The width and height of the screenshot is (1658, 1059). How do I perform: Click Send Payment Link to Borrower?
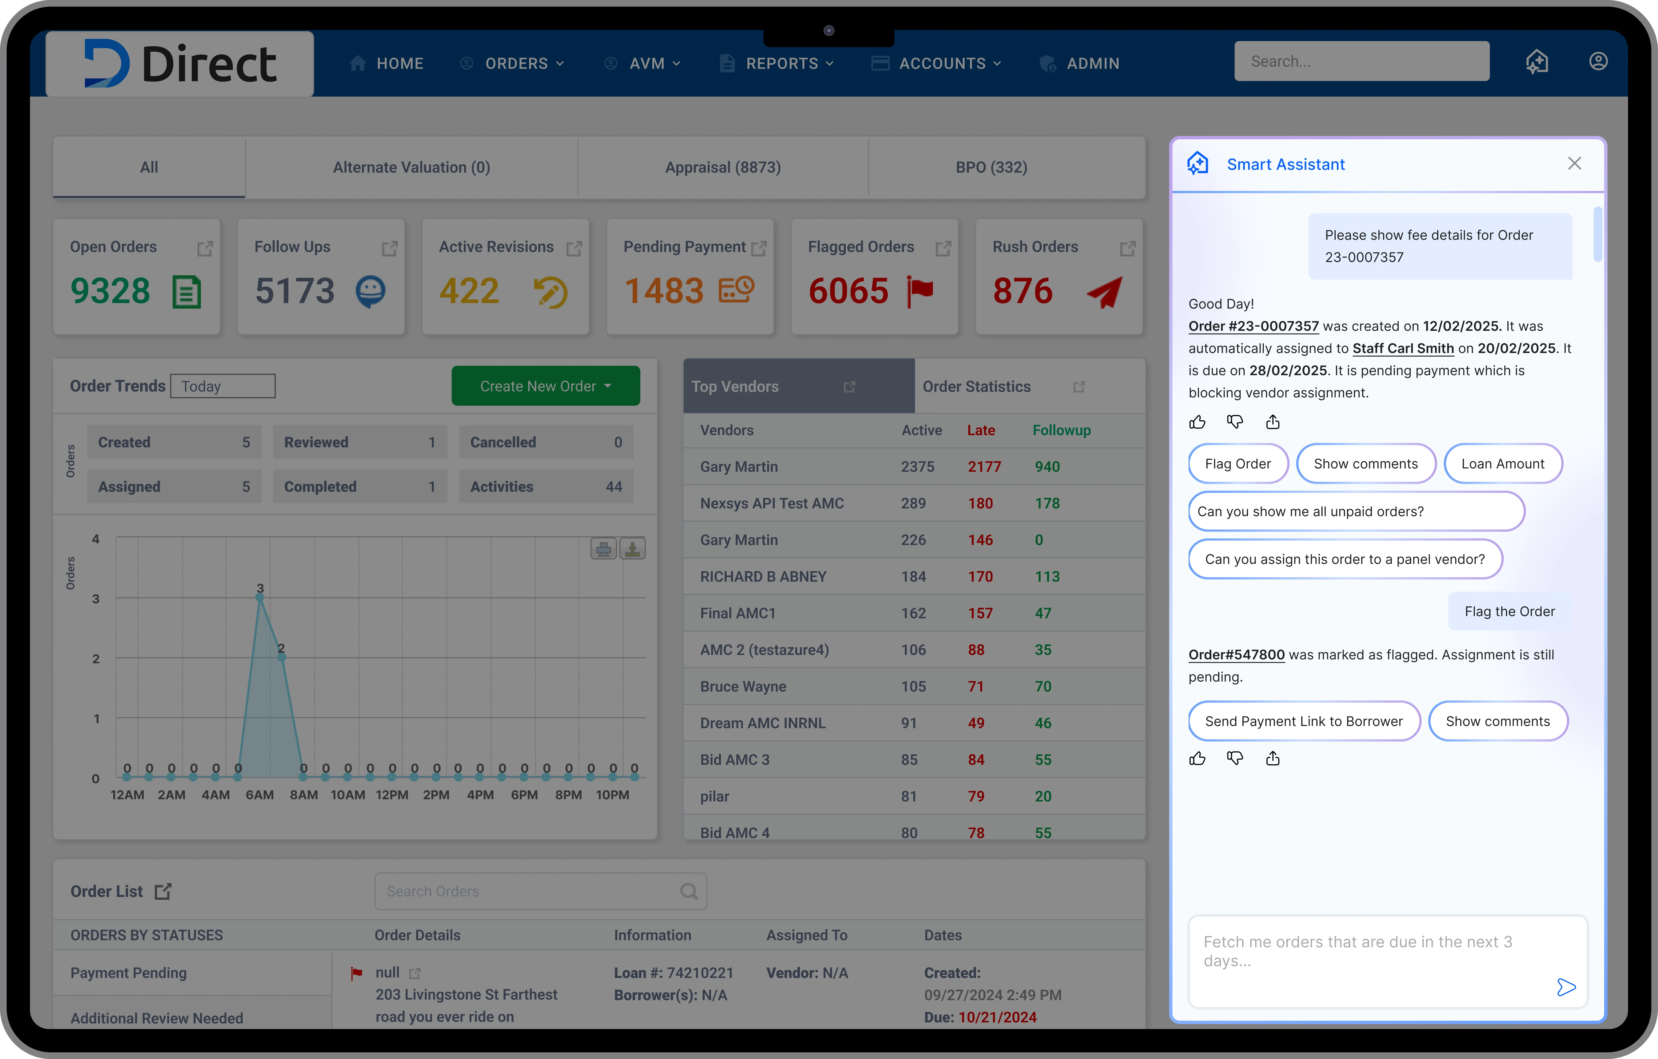pos(1304,721)
